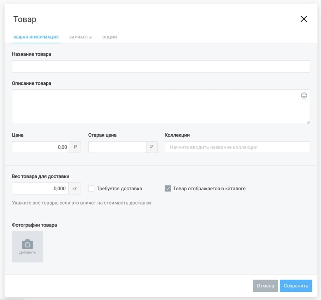Image resolution: width=321 pixels, height=300 pixels.
Task: Click the кг unit label
Action: pos(75,189)
